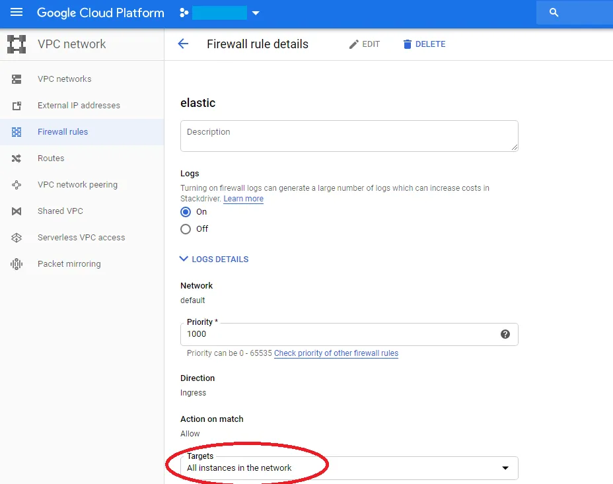613x484 pixels.
Task: Click the search magnifier icon
Action: point(554,13)
